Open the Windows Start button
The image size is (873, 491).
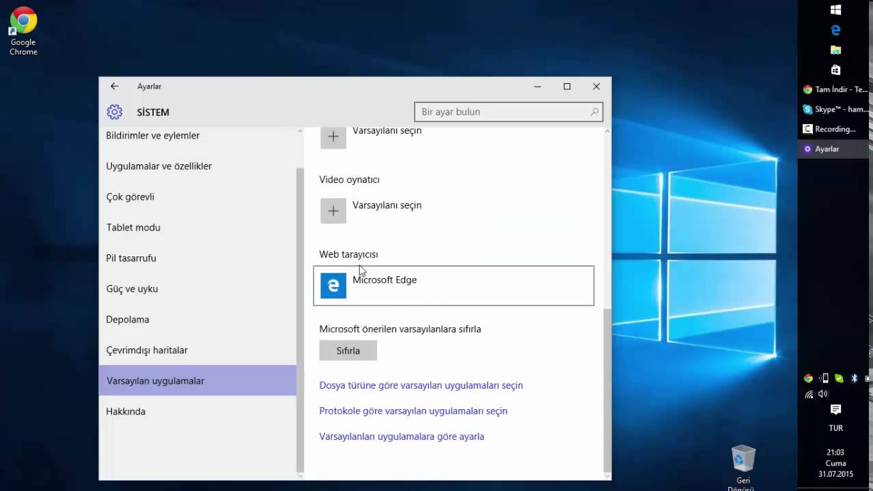(835, 10)
